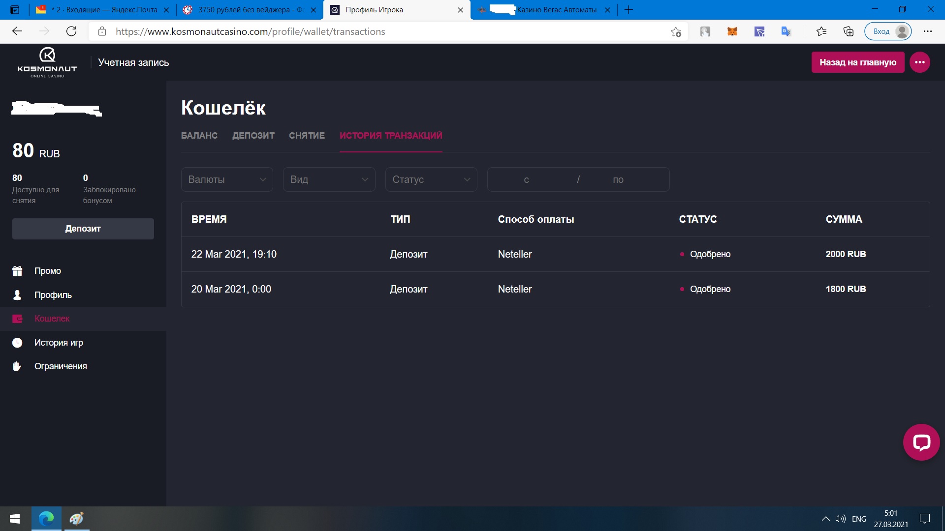Open the Профиль sidebar link
The image size is (945, 531).
pyautogui.click(x=53, y=295)
